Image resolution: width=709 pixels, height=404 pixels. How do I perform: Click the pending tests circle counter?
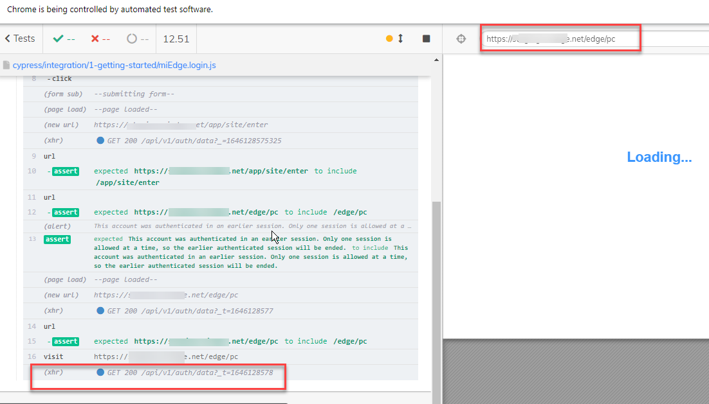pos(138,39)
